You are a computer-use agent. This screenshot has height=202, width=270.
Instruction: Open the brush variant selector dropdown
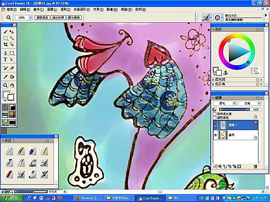click(x=222, y=17)
